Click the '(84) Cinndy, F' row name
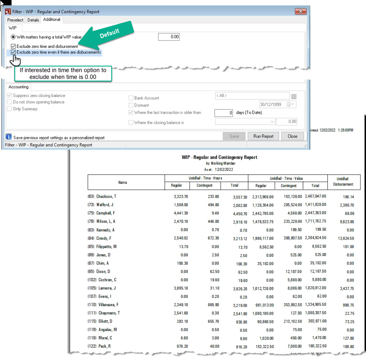The width and height of the screenshot is (366, 357). pyautogui.click(x=100, y=238)
